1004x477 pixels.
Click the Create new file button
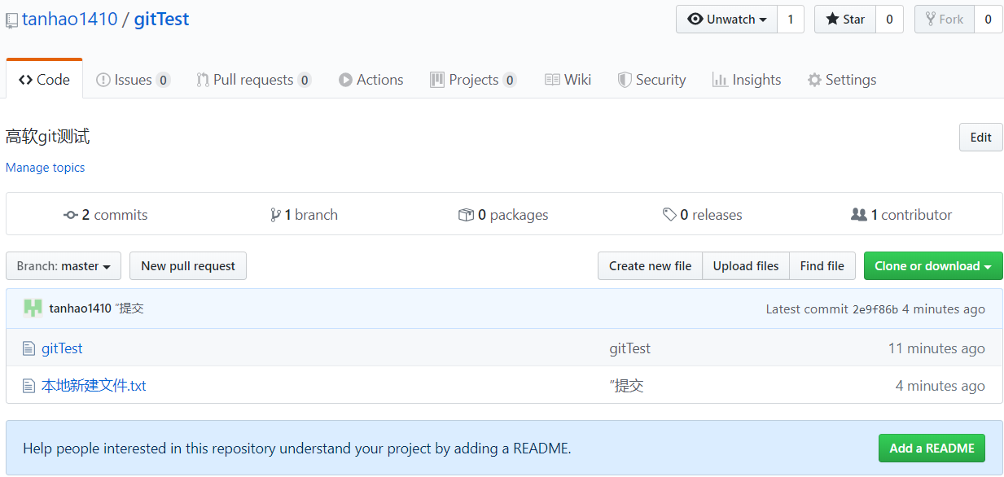point(650,266)
